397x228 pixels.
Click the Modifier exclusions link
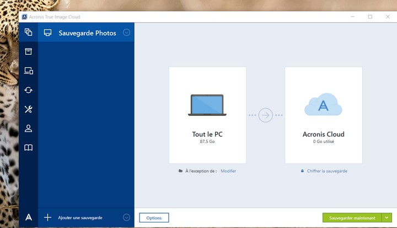click(228, 171)
